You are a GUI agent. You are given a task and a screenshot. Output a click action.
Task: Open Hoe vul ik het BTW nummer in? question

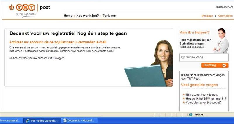pyautogui.click(x=206, y=98)
